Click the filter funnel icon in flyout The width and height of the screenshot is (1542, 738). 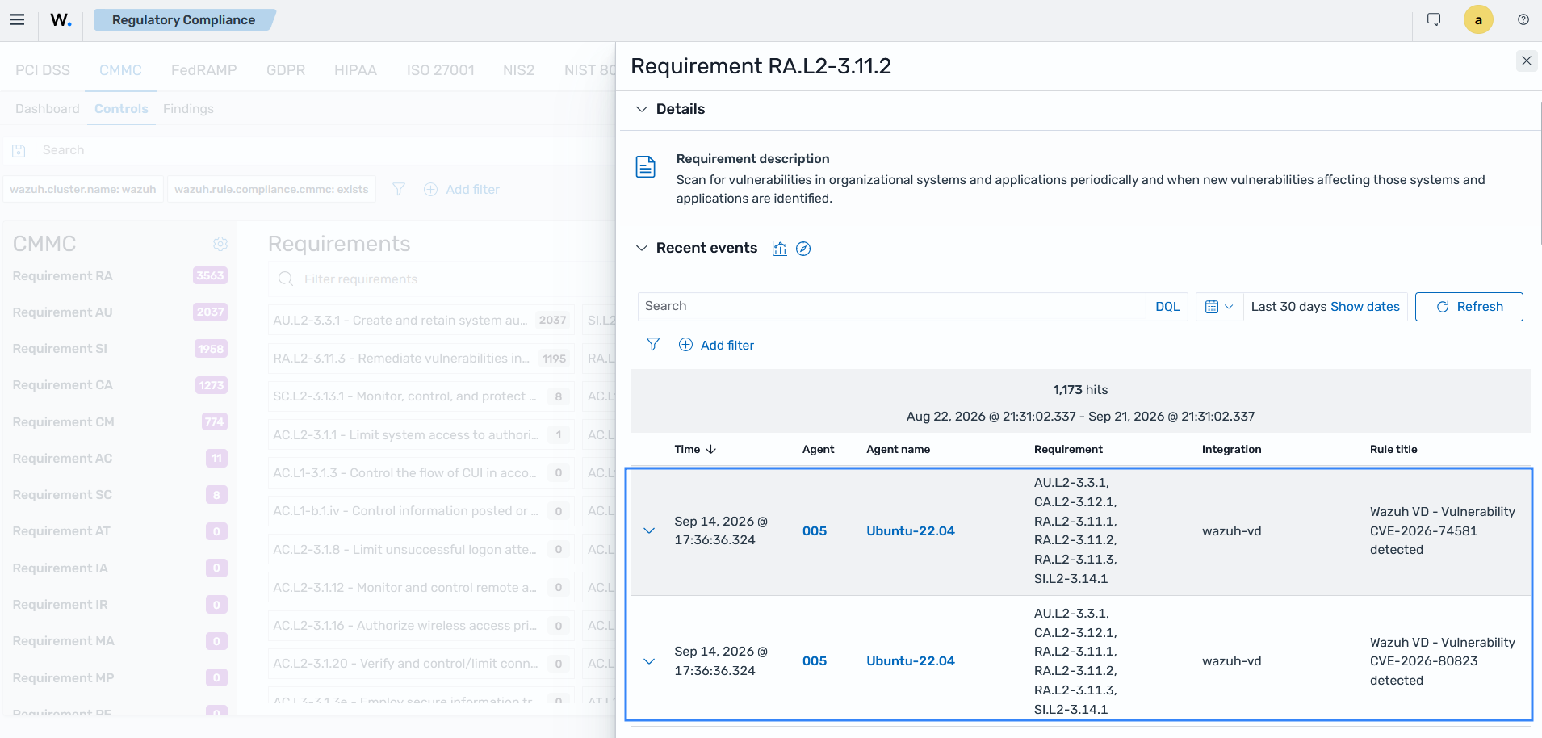click(x=653, y=345)
